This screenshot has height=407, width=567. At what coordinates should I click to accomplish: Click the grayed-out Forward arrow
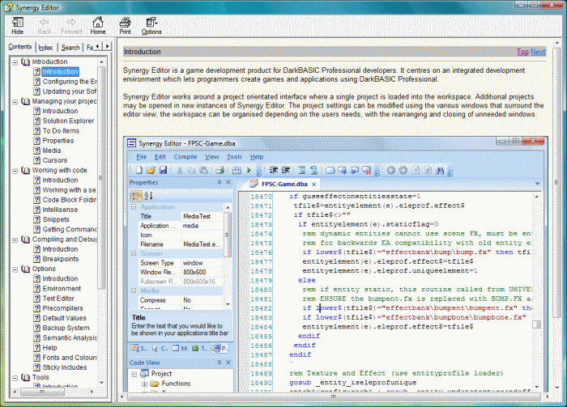coord(71,26)
